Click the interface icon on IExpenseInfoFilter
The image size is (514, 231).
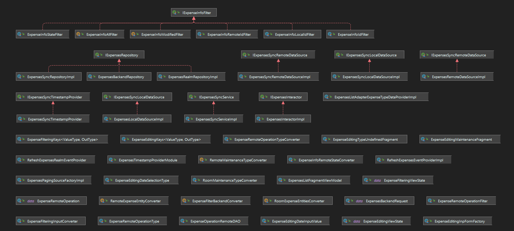click(175, 12)
